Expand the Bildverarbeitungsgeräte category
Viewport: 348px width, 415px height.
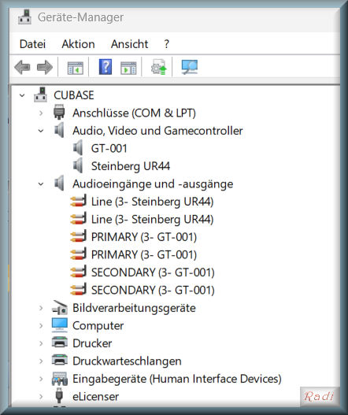click(x=41, y=308)
